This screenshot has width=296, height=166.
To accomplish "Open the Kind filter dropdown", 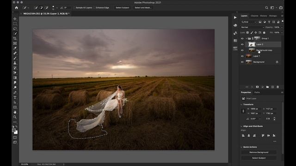I will (x=249, y=22).
